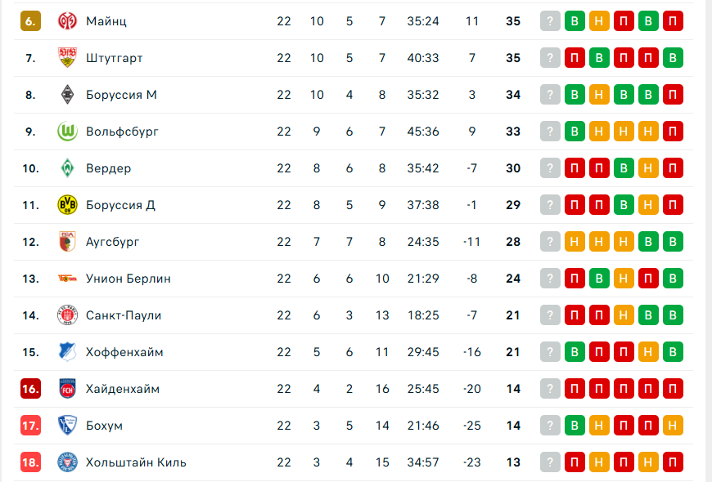
Task: Click the Heidenheim FCH logo
Action: (x=67, y=389)
